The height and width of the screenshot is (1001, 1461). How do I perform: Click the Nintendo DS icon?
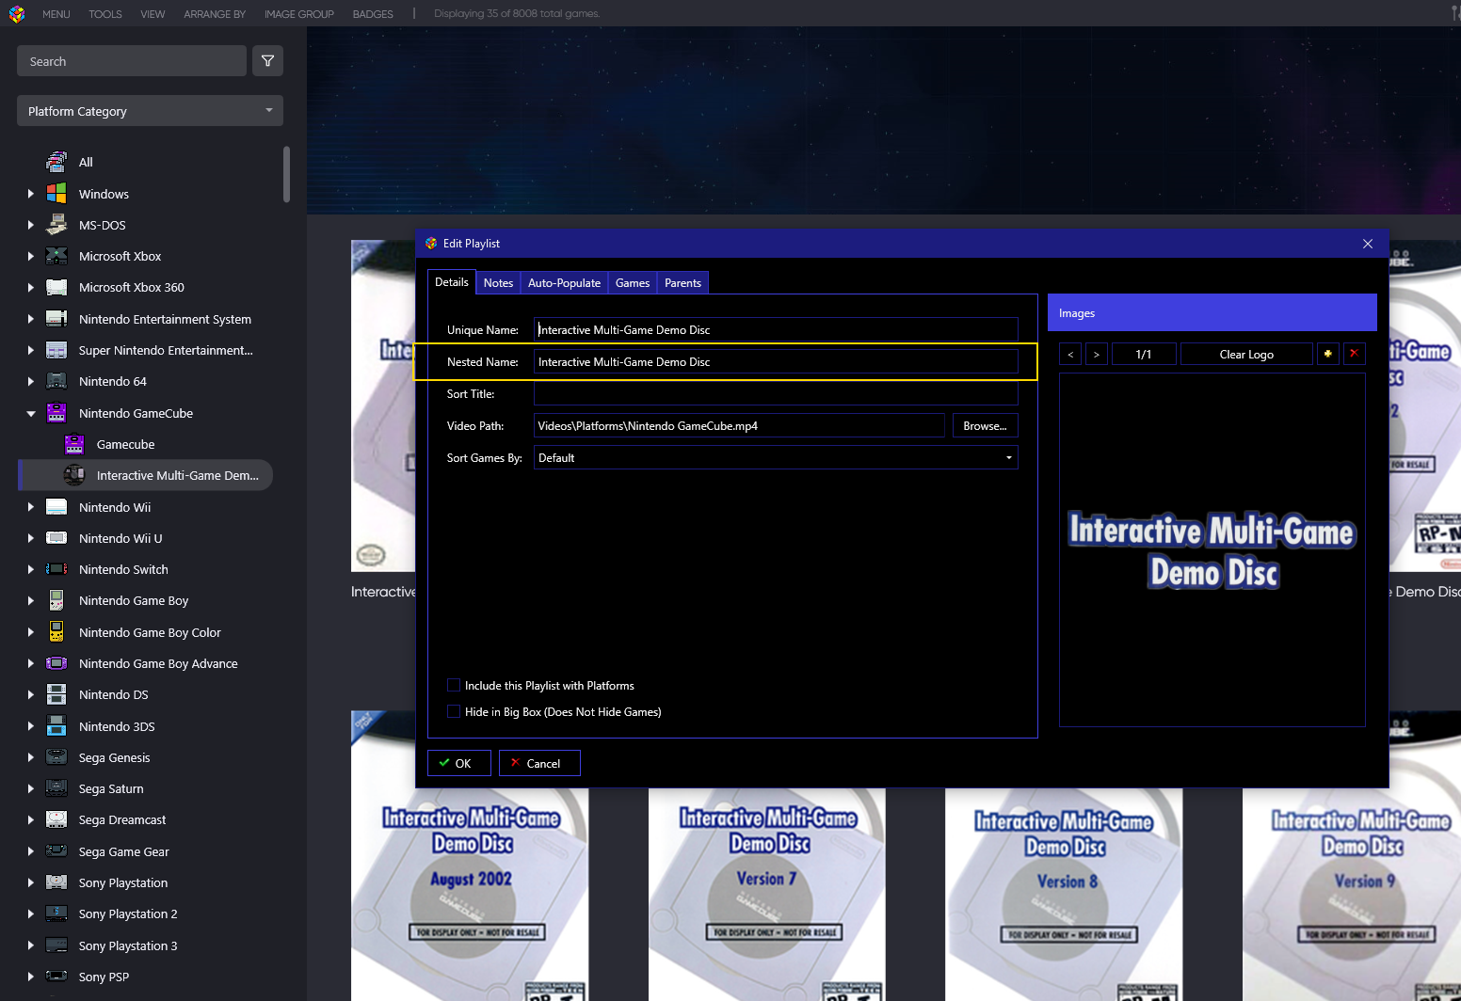[56, 694]
